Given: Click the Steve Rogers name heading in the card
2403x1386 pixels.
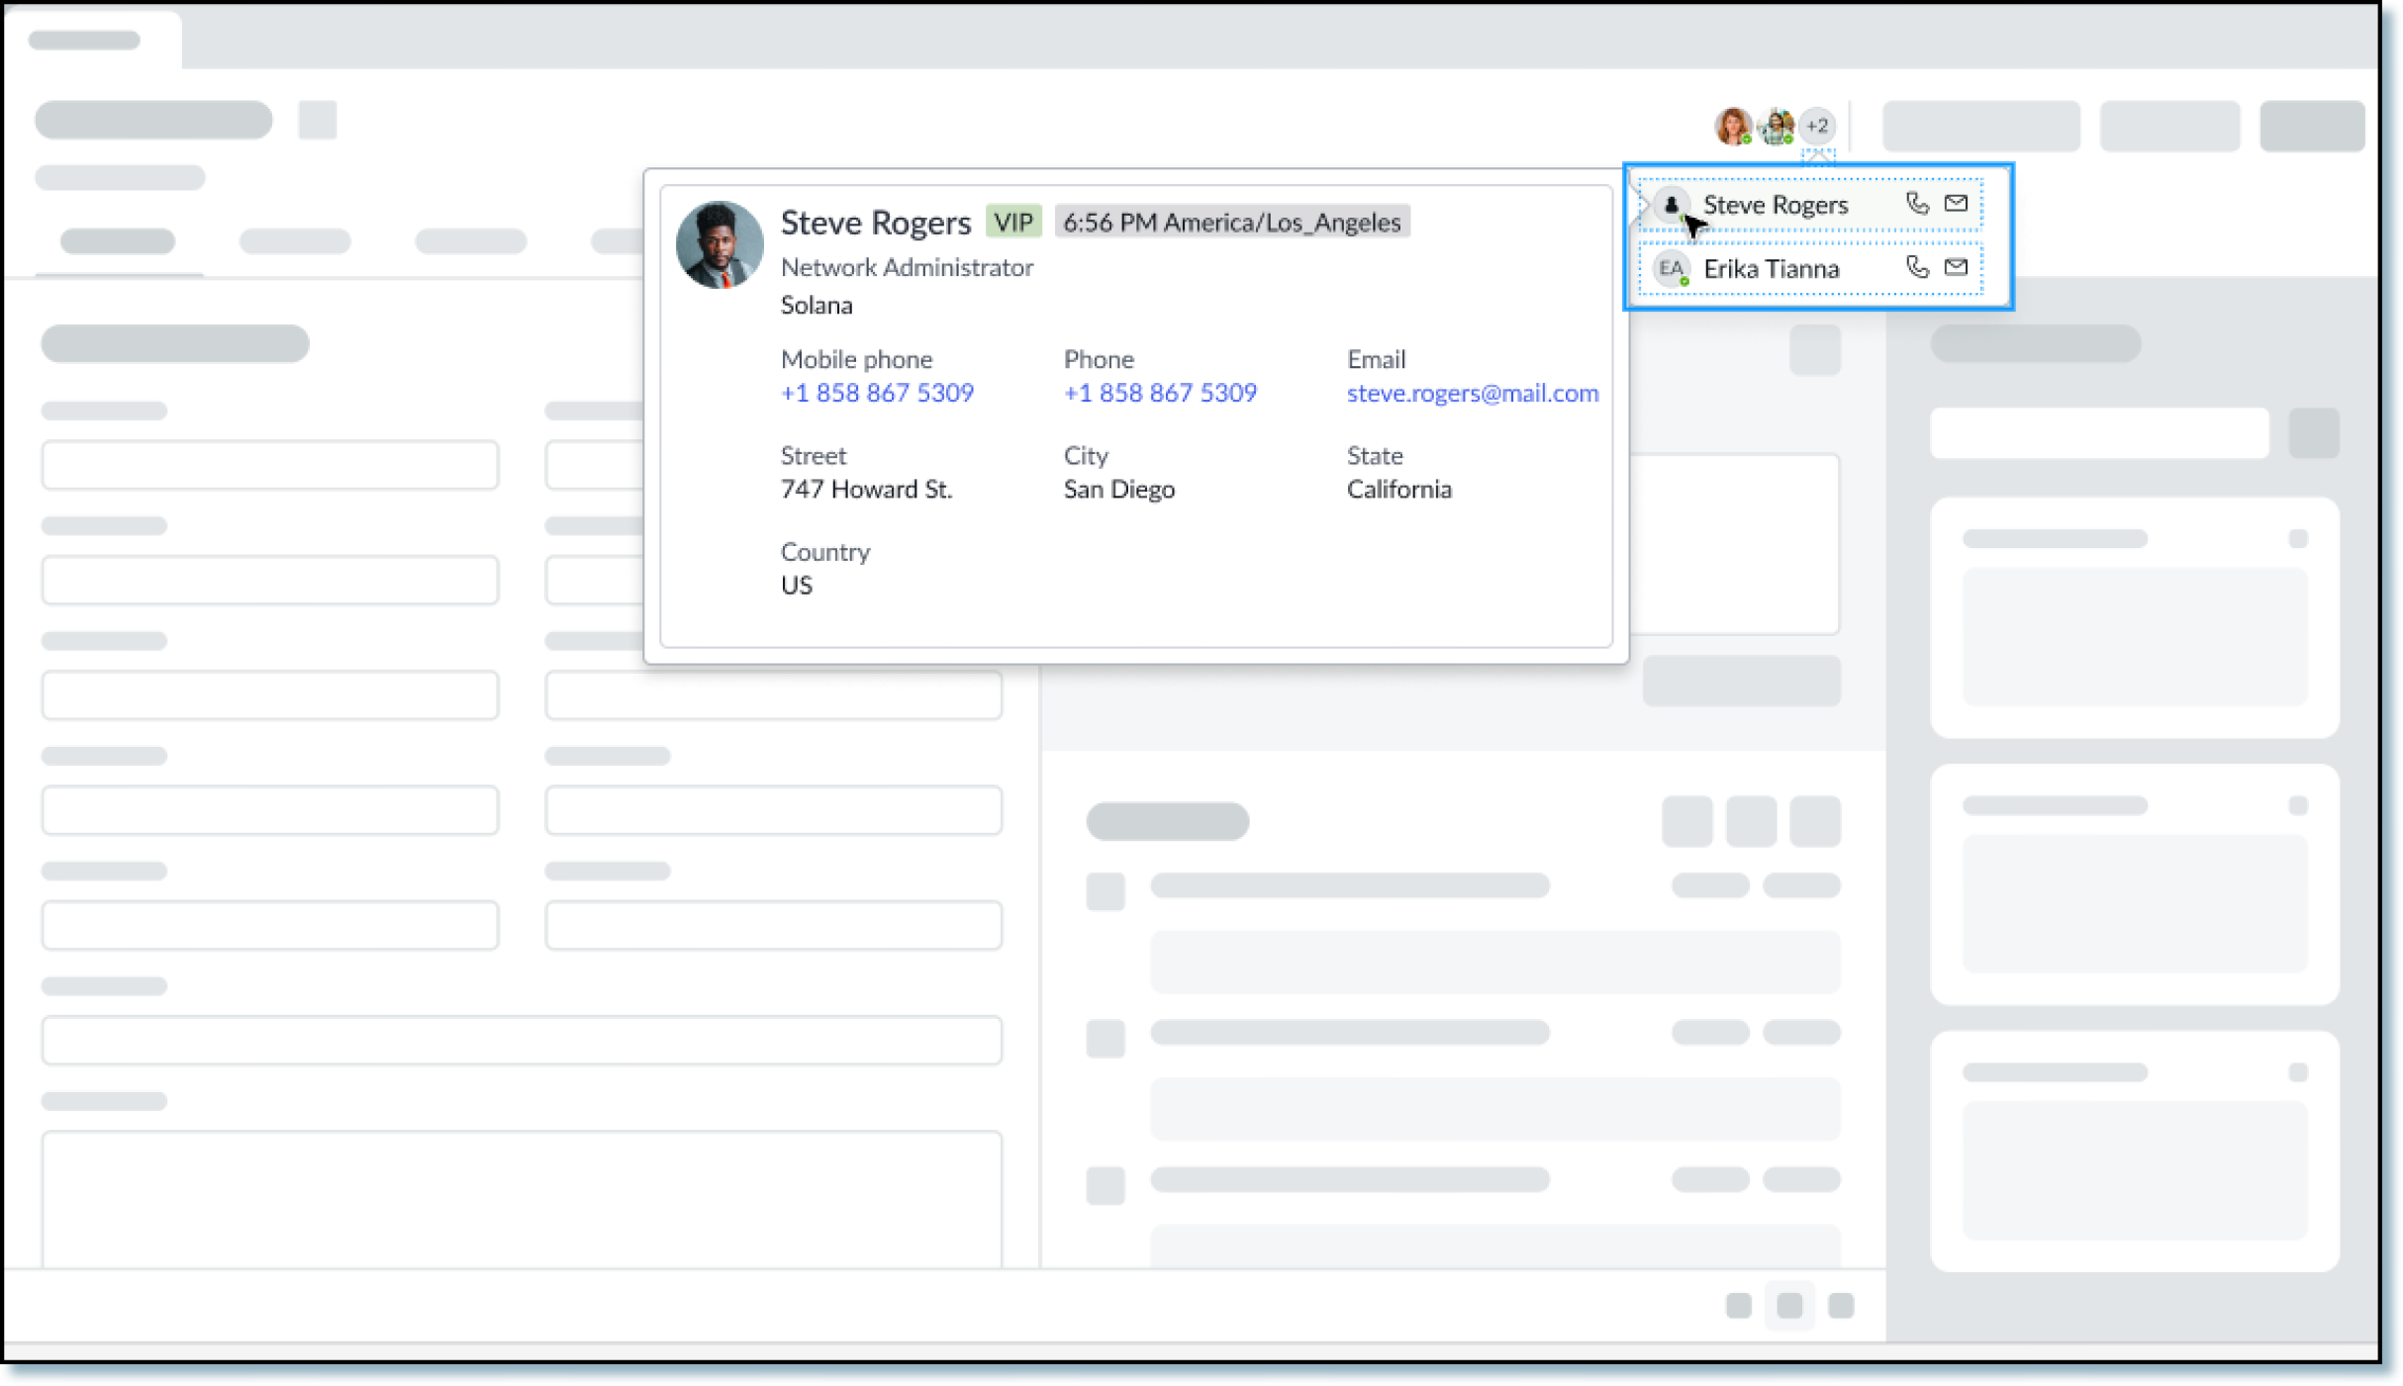Looking at the screenshot, I should point(875,223).
